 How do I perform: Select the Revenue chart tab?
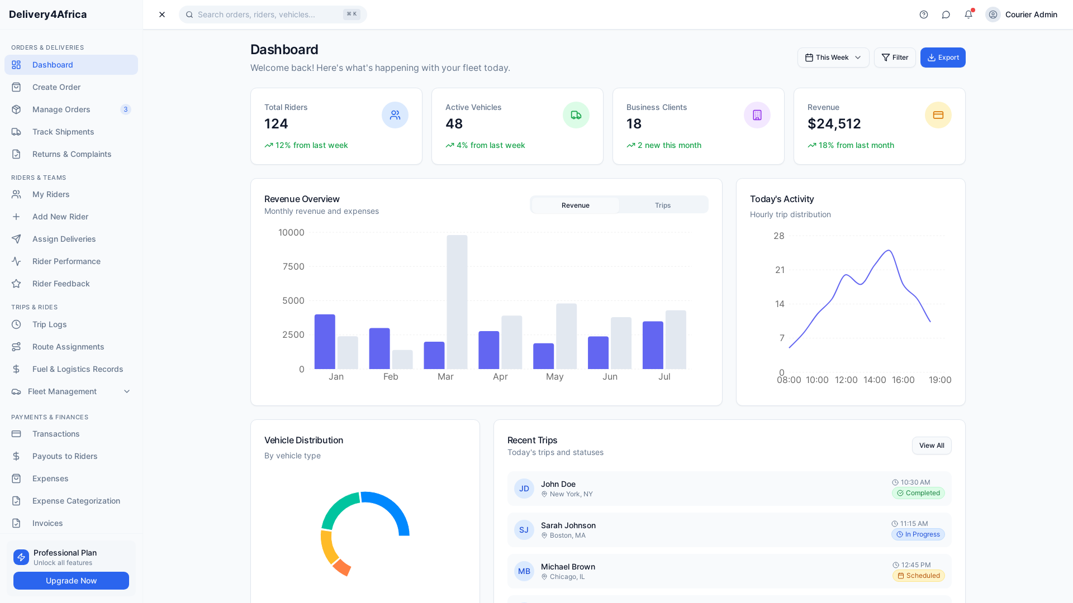tap(575, 205)
